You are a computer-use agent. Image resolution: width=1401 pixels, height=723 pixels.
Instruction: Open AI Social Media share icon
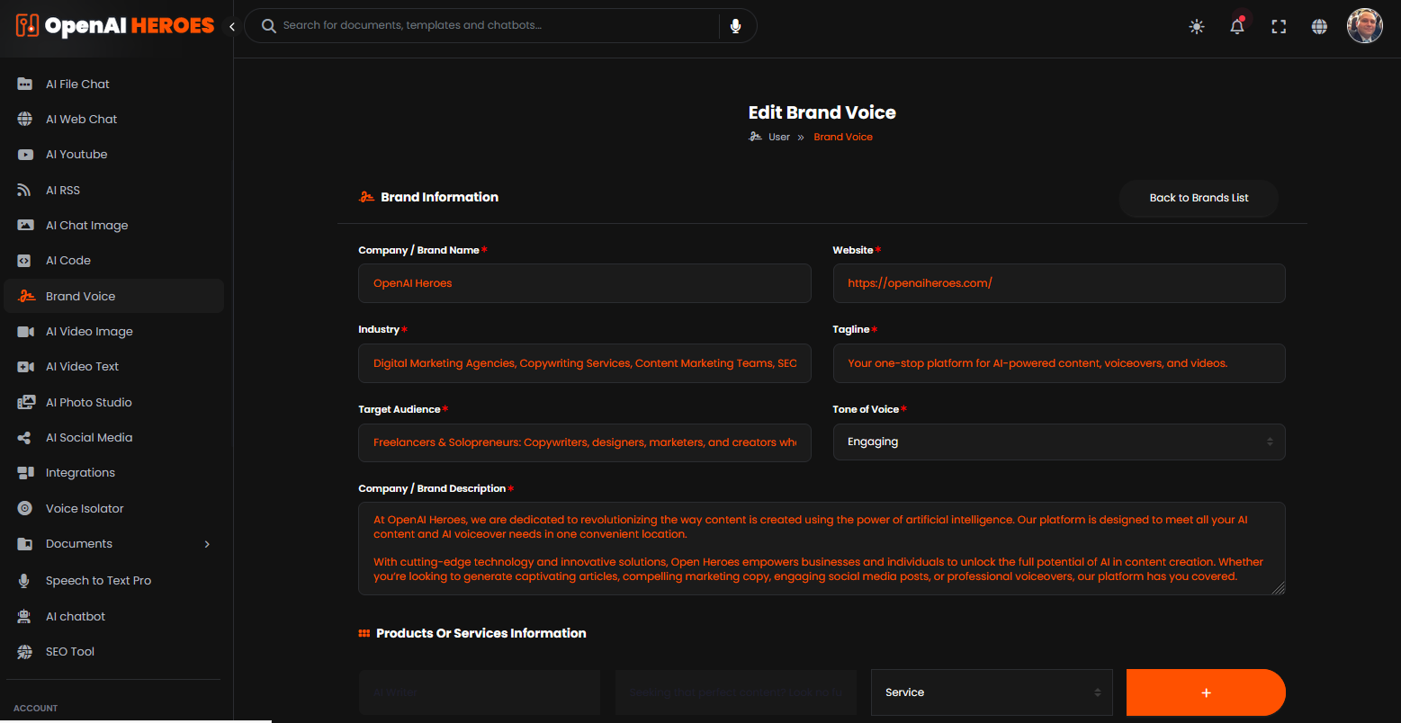click(x=25, y=438)
